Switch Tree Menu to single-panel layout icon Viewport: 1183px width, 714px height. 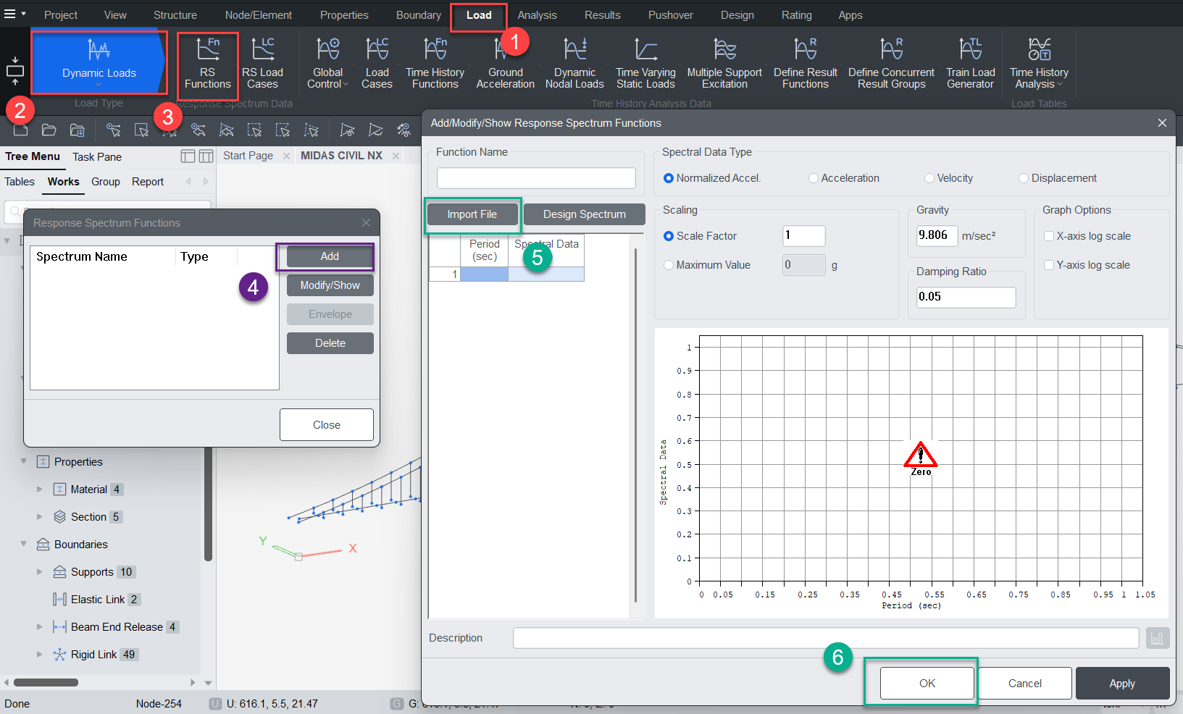(188, 156)
